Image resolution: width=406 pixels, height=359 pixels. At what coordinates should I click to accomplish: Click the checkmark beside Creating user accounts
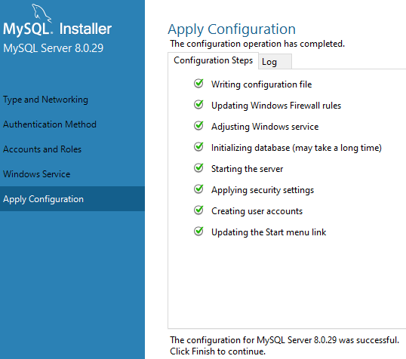[199, 210]
